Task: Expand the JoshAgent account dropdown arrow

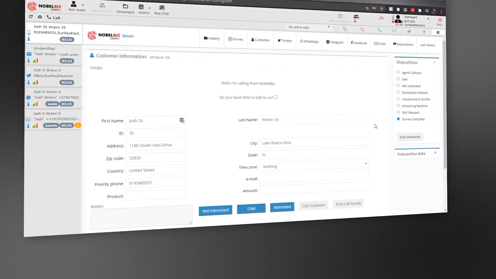Action: click(x=428, y=19)
